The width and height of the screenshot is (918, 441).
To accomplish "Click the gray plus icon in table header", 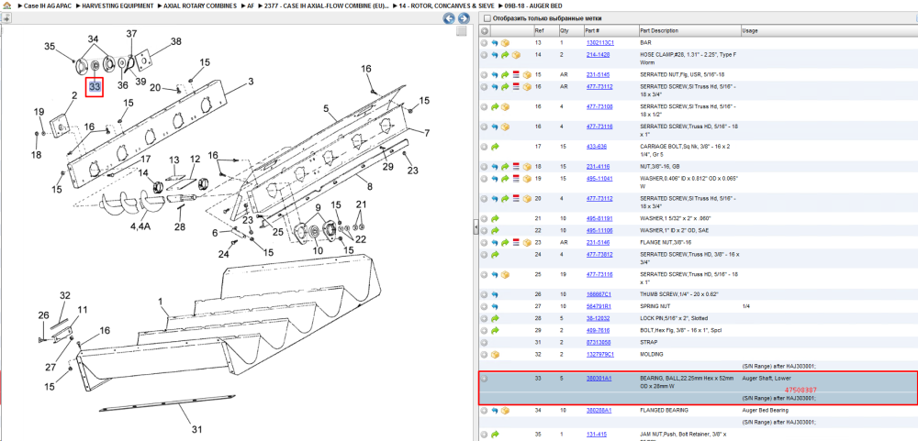I will pyautogui.click(x=484, y=31).
